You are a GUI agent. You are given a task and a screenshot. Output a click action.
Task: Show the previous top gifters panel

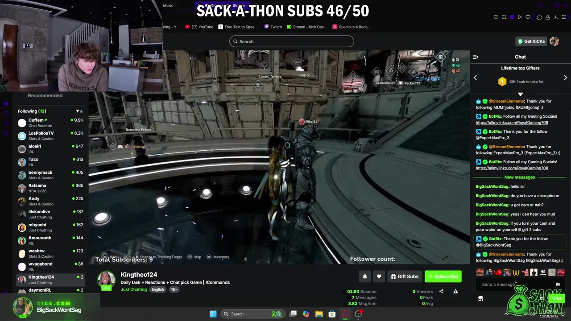(x=475, y=78)
